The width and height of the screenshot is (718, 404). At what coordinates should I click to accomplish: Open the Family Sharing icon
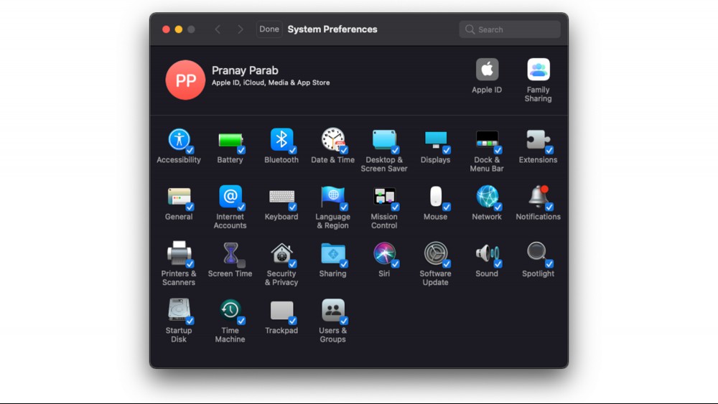point(538,70)
